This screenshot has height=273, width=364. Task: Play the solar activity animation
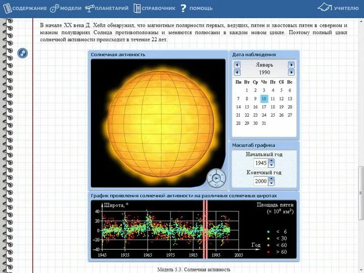click(216, 178)
